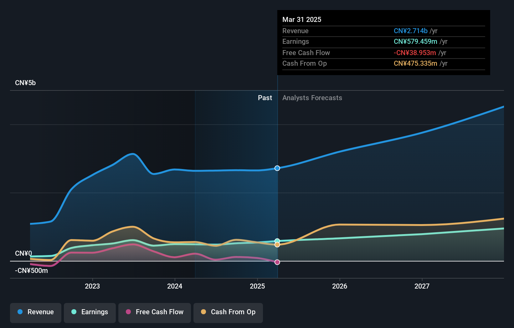Viewport: 514px width, 328px height.
Task: Click the Cash From Op label in tooltip
Action: pos(305,63)
